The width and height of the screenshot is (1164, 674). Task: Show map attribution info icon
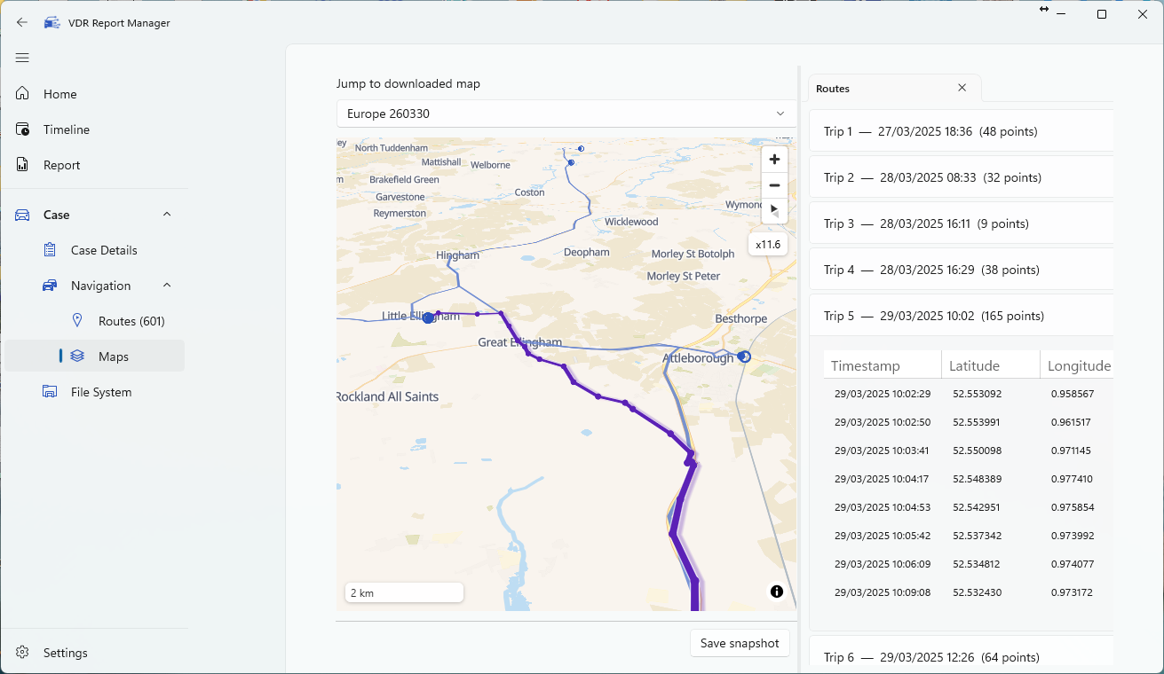[x=777, y=592]
